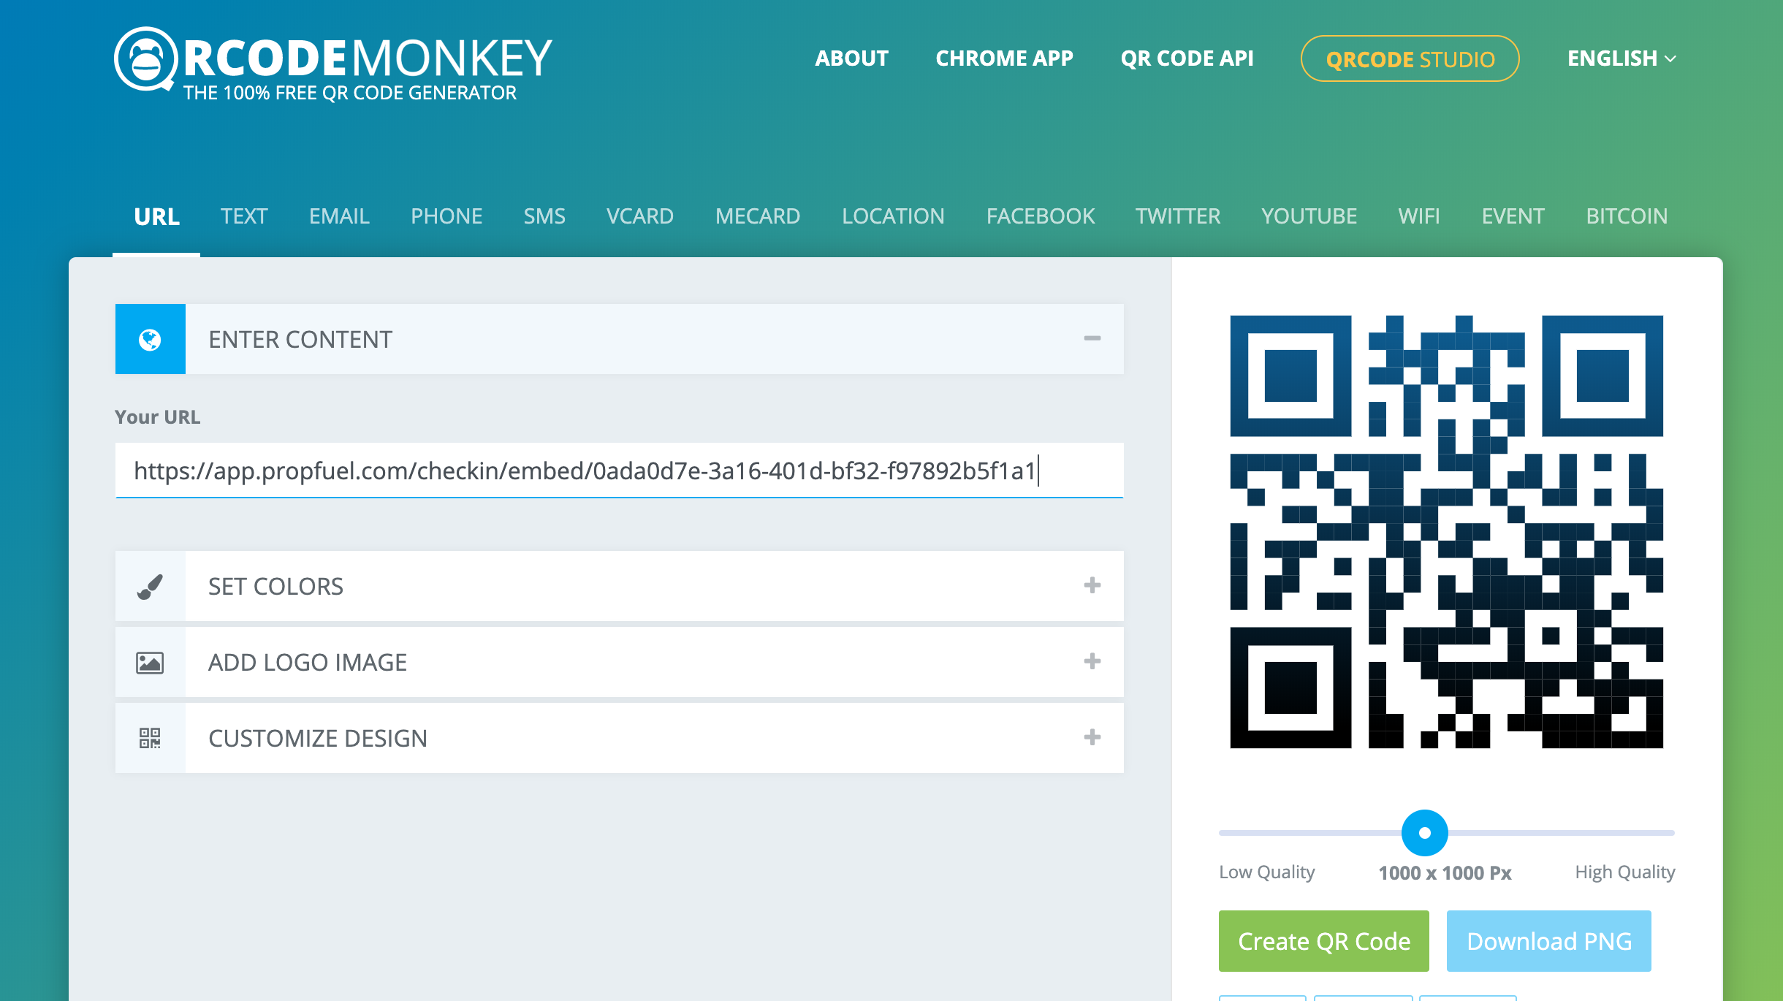Open the EVENT tab
The width and height of the screenshot is (1783, 1001).
click(1513, 216)
